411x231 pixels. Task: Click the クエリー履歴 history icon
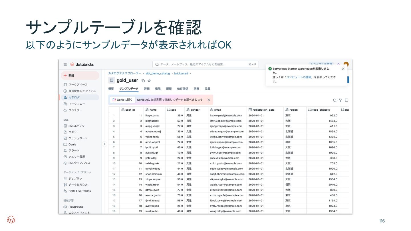pyautogui.click(x=65, y=157)
